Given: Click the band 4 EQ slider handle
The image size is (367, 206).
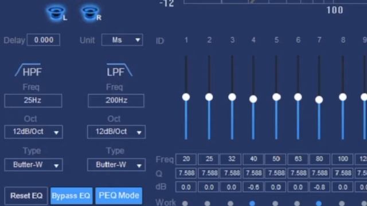Looking at the screenshot, I should click(253, 99).
